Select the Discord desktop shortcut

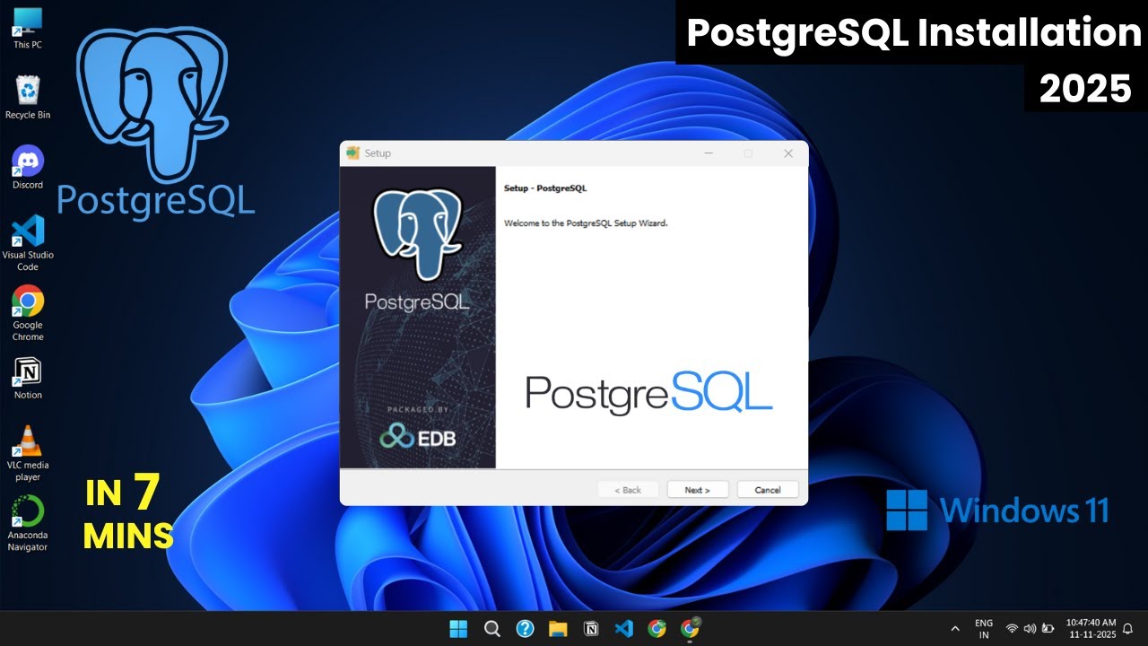coord(28,167)
